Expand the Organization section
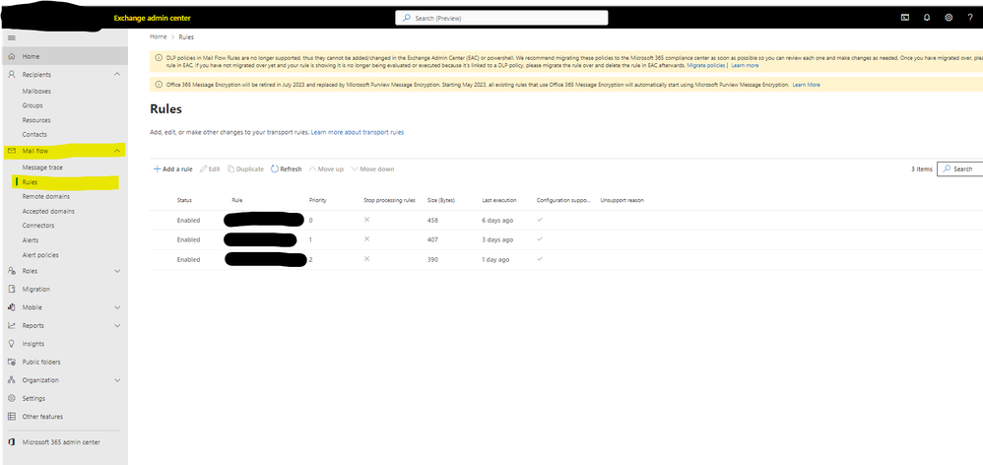 coord(117,379)
